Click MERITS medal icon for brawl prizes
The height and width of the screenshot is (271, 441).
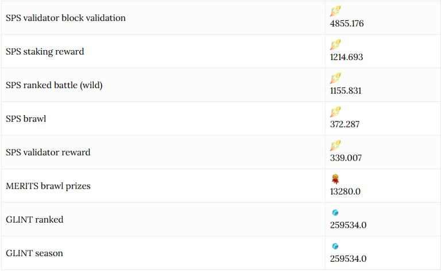pyautogui.click(x=335, y=179)
